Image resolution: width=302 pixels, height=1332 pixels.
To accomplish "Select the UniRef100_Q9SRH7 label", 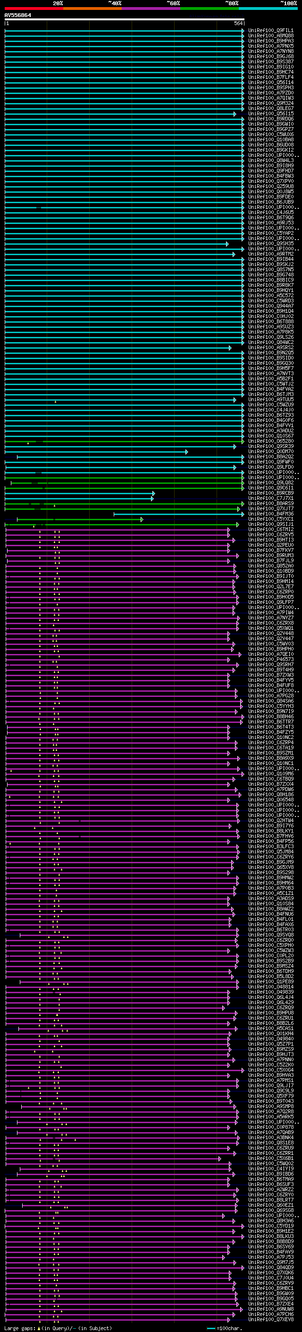I will pyautogui.click(x=271, y=664).
